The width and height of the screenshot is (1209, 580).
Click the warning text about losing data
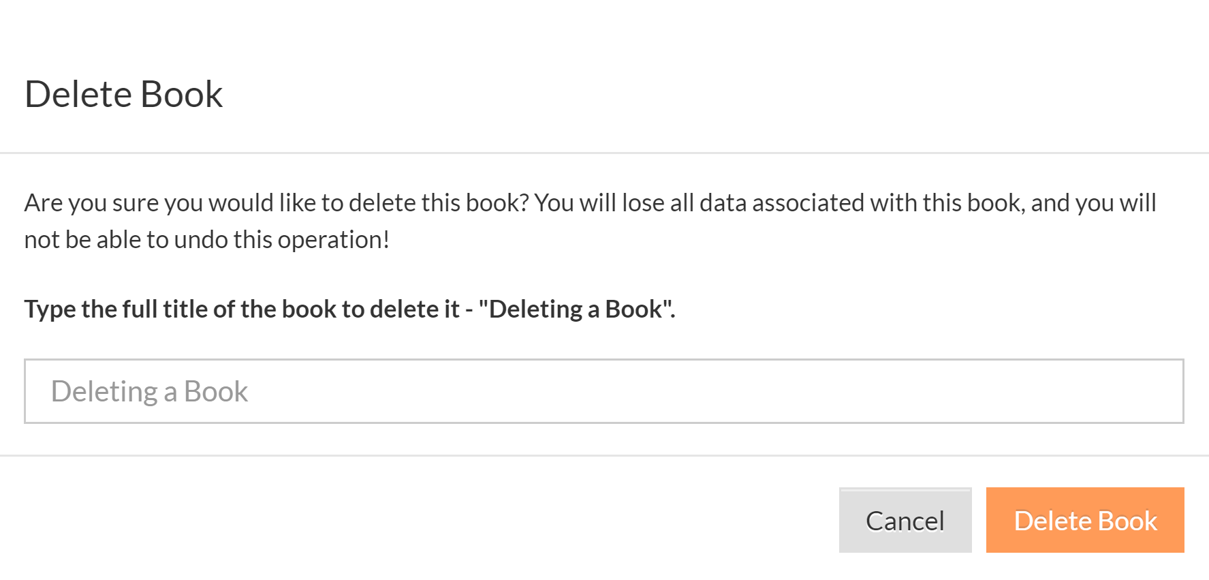point(590,203)
